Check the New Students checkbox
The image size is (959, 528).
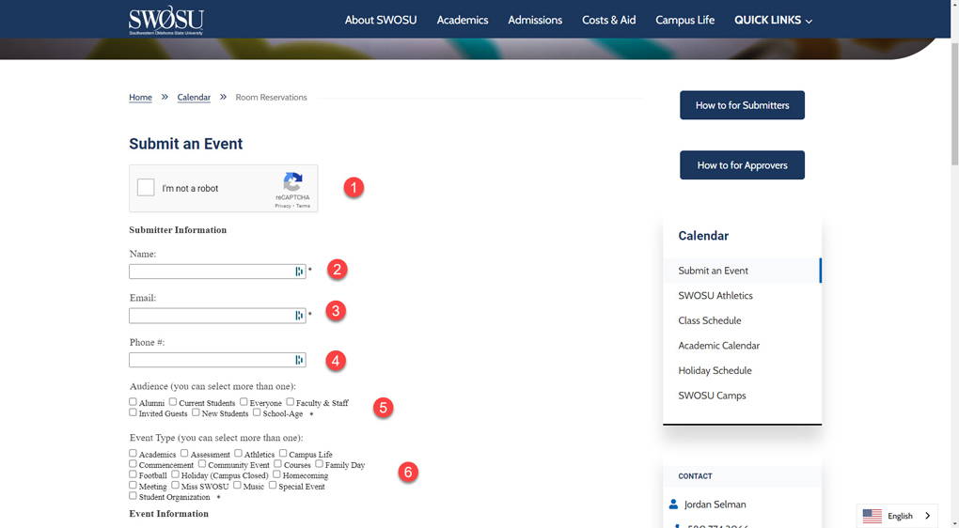tap(196, 412)
